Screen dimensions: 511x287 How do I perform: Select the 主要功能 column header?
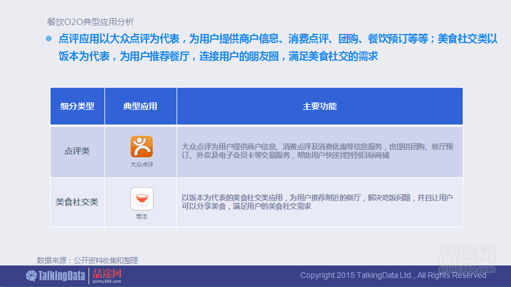(320, 106)
